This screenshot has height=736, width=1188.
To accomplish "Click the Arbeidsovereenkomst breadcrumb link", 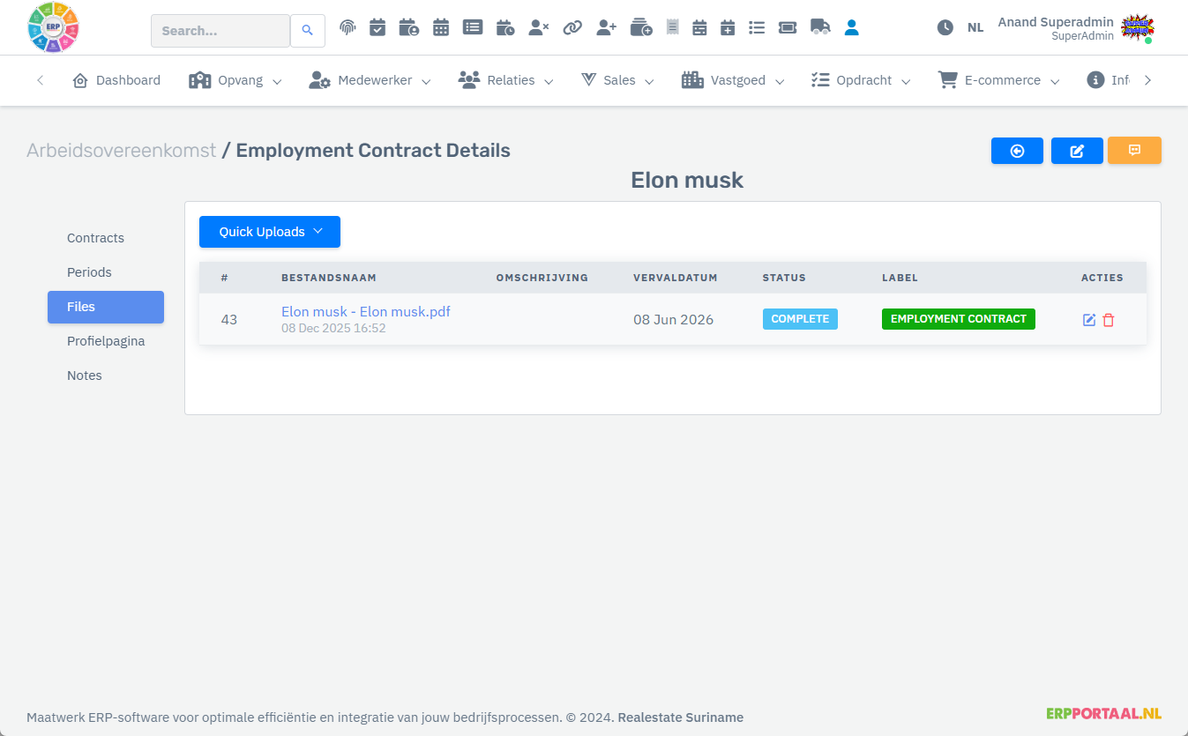I will [x=121, y=151].
